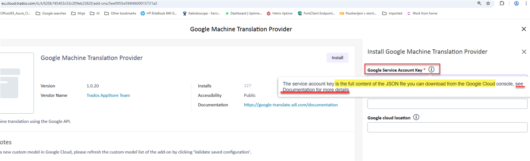Click the Google Machine Translation Provider add-on heading

[92, 58]
